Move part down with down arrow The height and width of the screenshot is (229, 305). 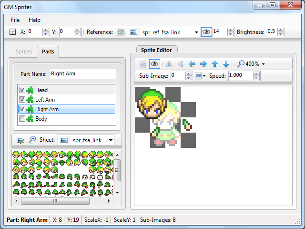tap(226, 64)
